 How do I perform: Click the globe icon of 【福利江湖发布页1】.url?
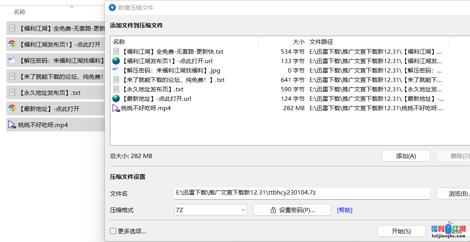(x=116, y=61)
